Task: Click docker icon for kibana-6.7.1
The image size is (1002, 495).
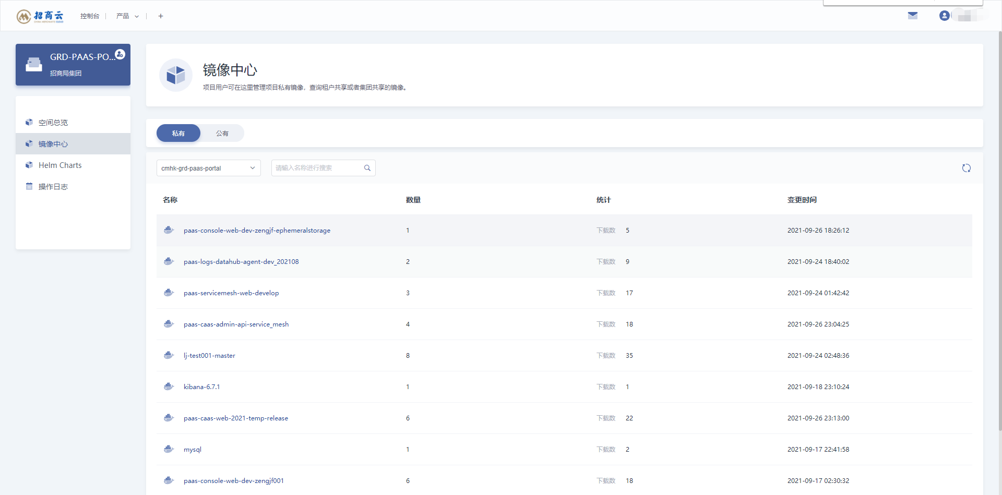Action: (169, 387)
